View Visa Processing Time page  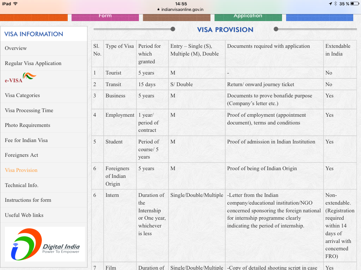(x=29, y=110)
